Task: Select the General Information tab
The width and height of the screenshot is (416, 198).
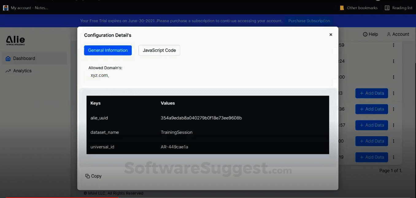Action: click(x=108, y=50)
